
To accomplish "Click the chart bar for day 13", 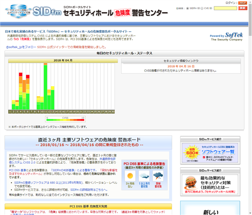I will click(x=53, y=98).
